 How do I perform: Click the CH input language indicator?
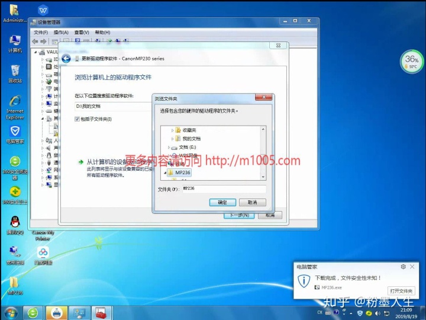pyautogui.click(x=319, y=313)
